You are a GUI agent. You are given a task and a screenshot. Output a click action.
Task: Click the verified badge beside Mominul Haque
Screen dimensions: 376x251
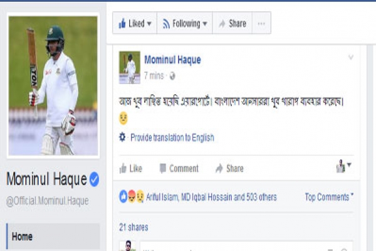point(94,179)
